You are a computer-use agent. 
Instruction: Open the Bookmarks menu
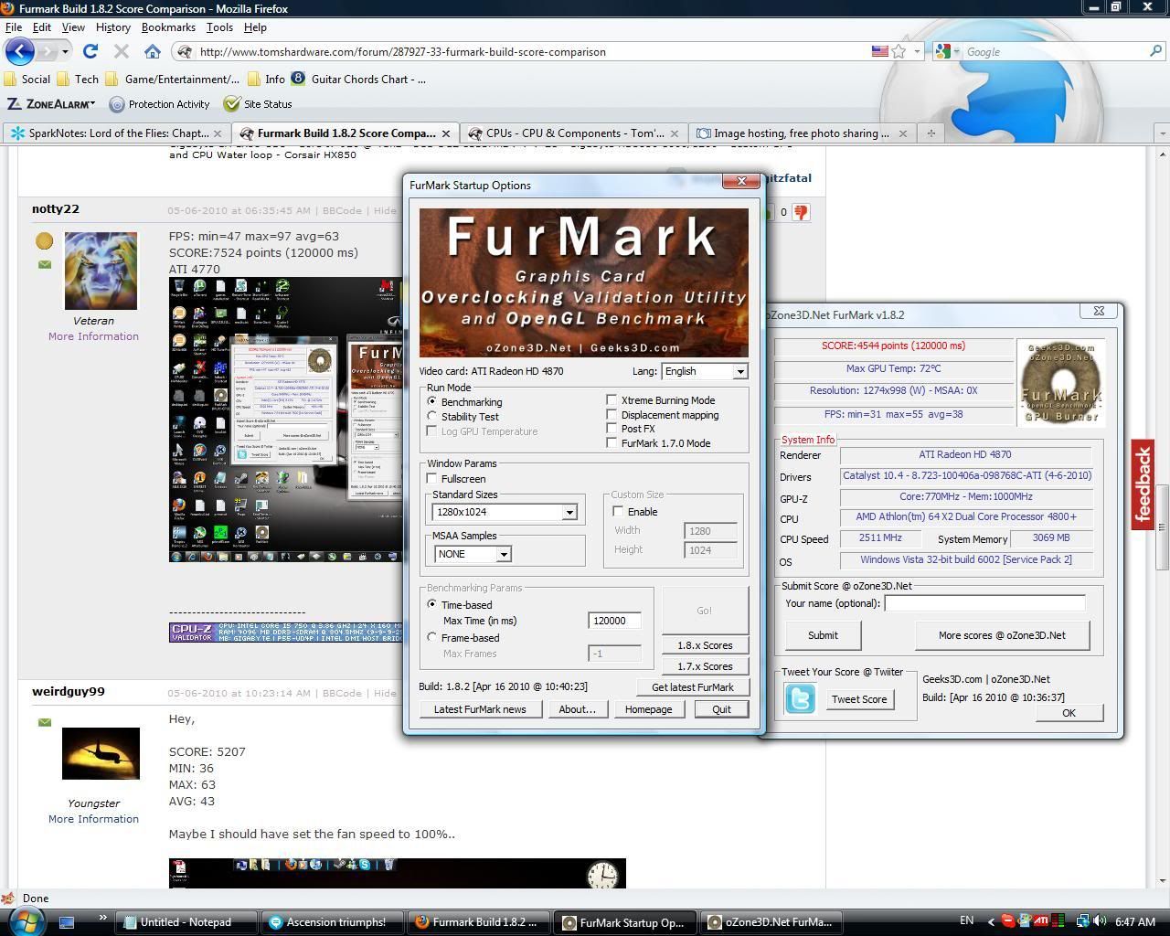point(168,27)
